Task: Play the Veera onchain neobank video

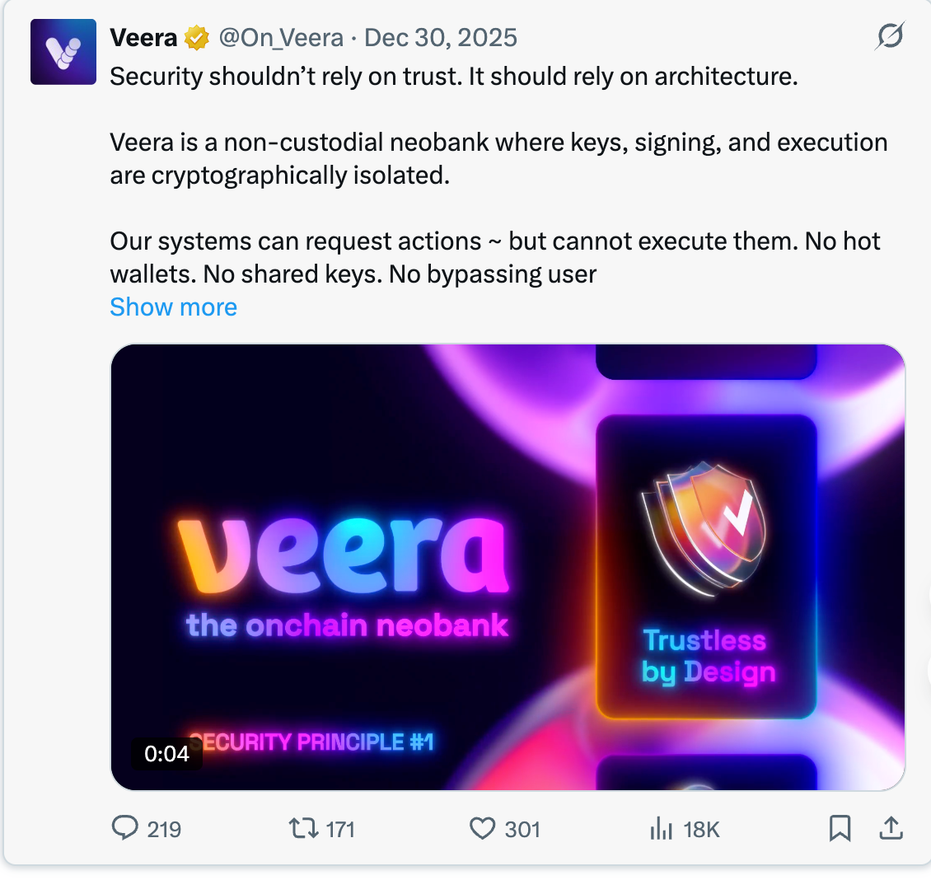Action: point(508,567)
